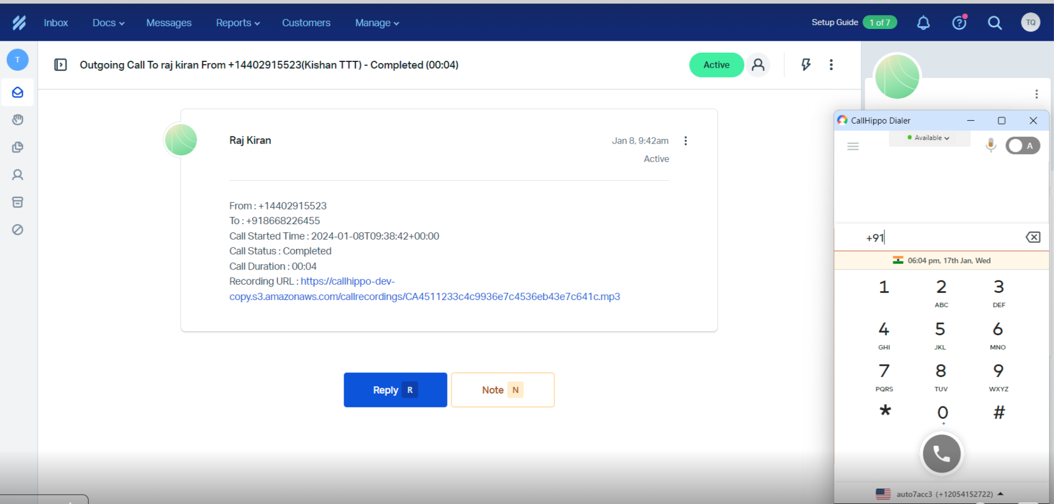Maximize the CallHippo Dialer window
Screen dimensions: 1054x504
pos(1001,120)
